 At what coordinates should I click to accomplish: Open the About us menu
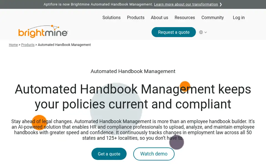point(160,18)
